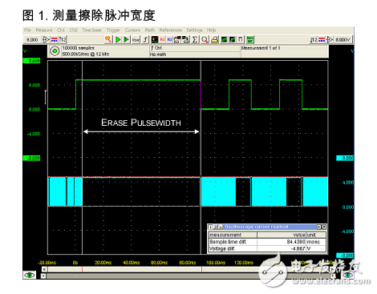Click the sample rate and 12 bits text
This screenshot has height=294, width=377.
click(86, 54)
